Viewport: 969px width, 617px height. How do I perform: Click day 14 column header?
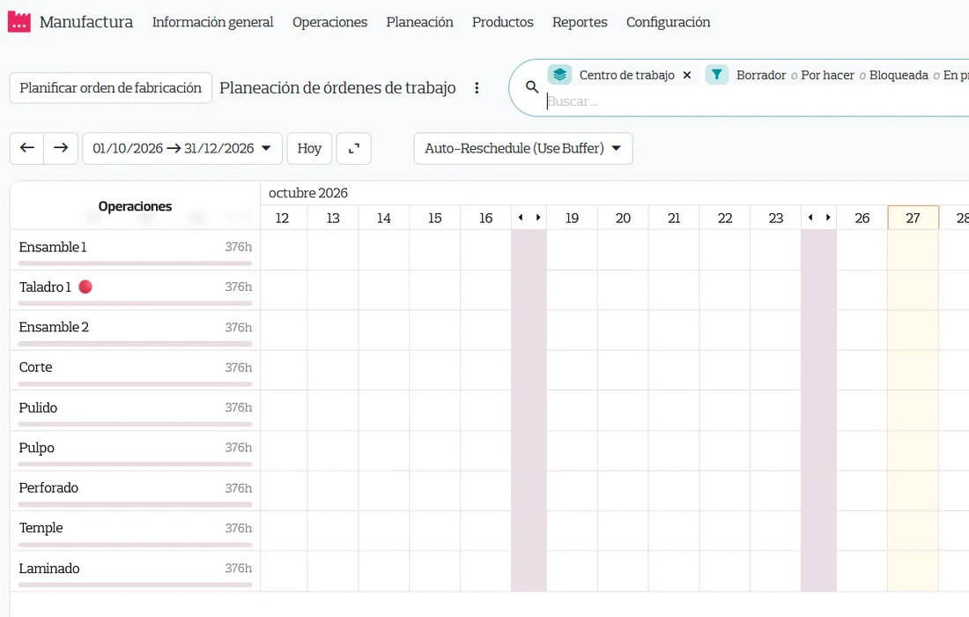click(384, 218)
